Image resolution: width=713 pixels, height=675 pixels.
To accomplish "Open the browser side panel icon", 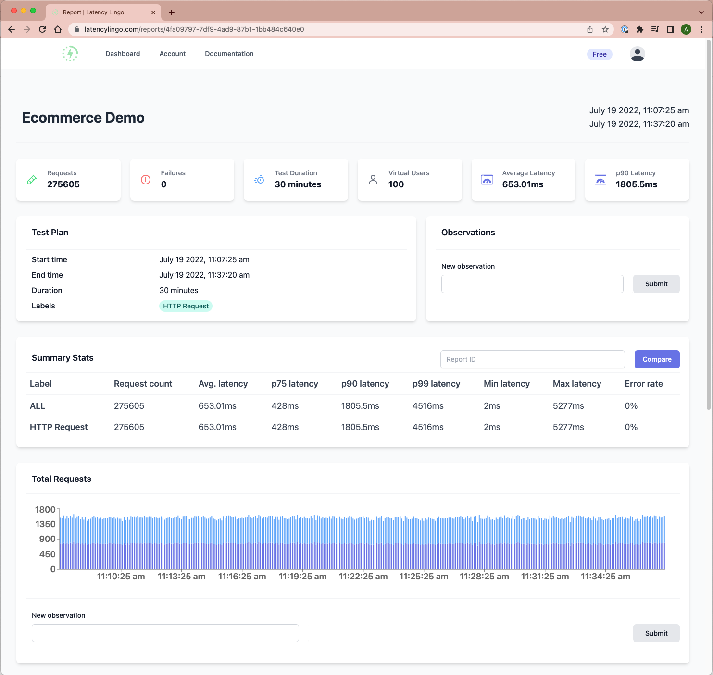I will pyautogui.click(x=671, y=29).
